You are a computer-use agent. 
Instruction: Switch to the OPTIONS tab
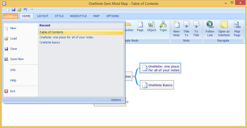112,16
